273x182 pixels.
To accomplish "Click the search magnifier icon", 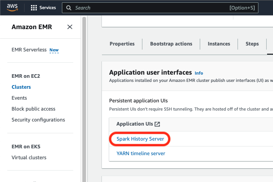I will coord(69,8).
